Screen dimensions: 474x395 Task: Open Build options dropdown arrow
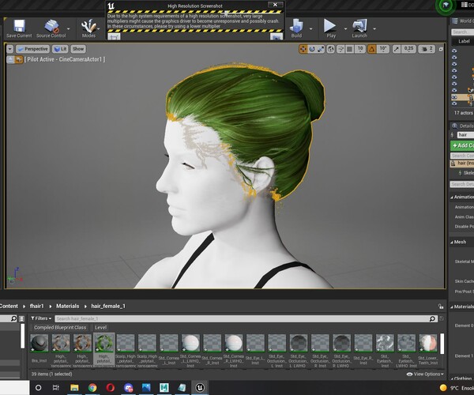(310, 29)
